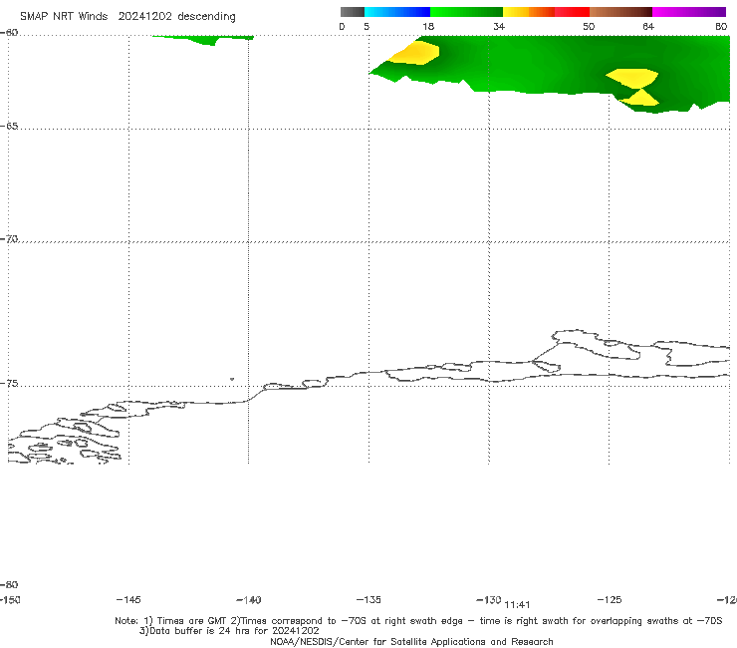This screenshot has height=648, width=737.
Task: Click the 'NOAA/NESDIS/Center for Satellite Applications and Research' credit
Action: (x=411, y=642)
